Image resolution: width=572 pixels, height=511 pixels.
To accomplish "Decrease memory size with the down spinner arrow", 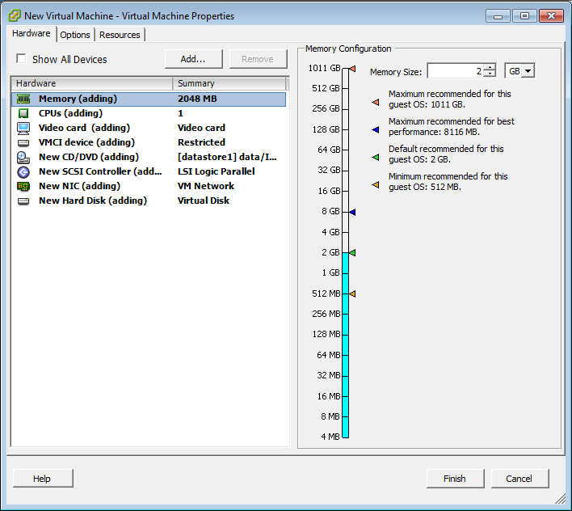I will coord(490,74).
